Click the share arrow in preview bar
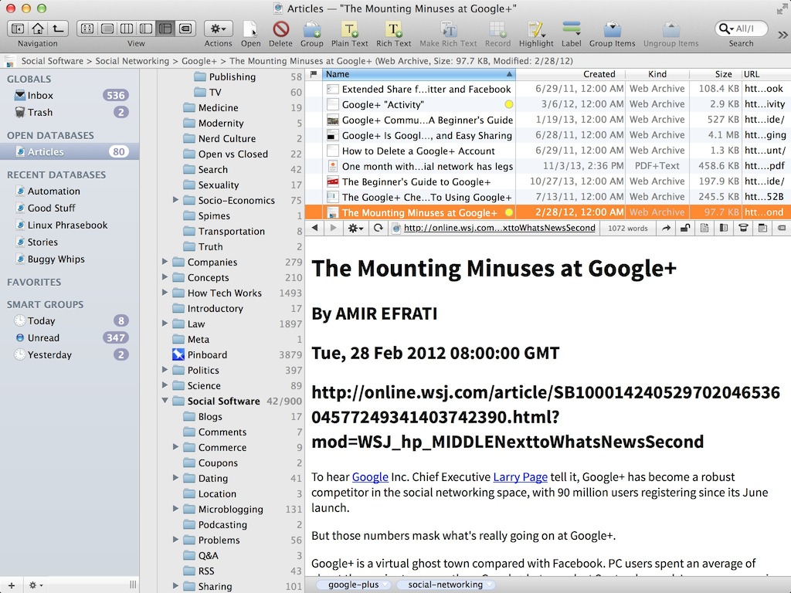The height and width of the screenshot is (593, 791). click(667, 229)
